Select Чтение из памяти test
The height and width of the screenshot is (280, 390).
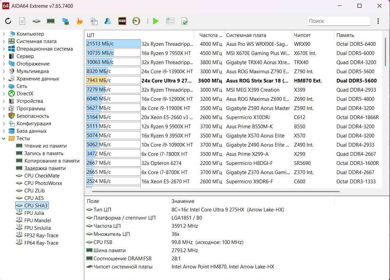pyautogui.click(x=45, y=146)
